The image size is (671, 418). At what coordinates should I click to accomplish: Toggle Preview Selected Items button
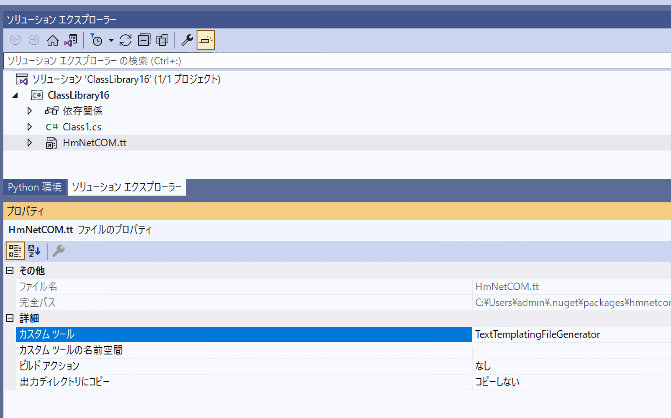coord(205,40)
